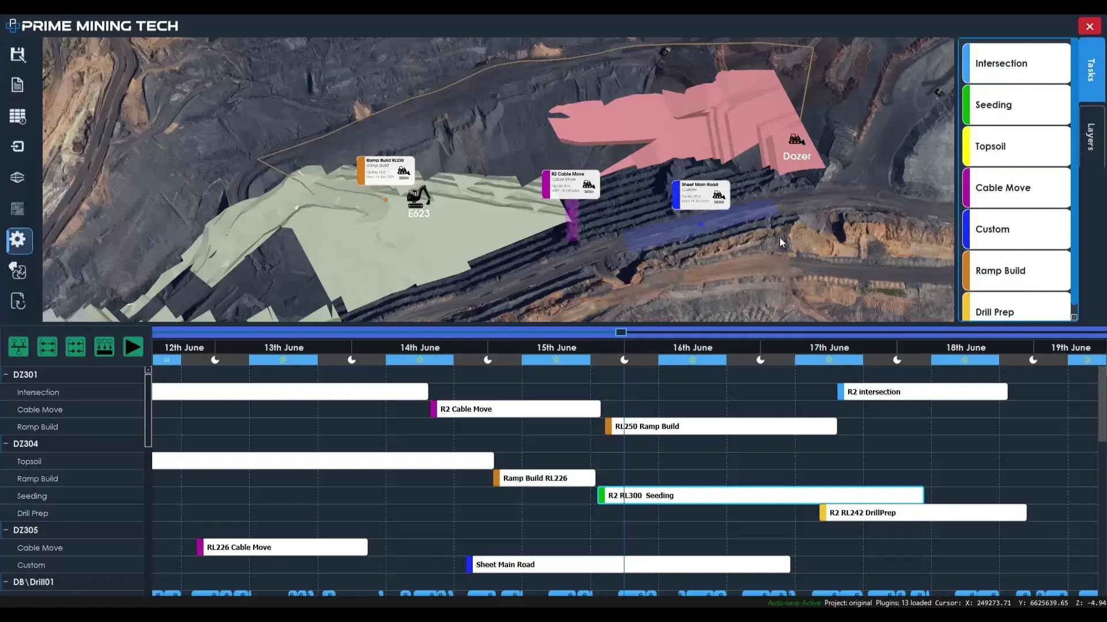Image resolution: width=1107 pixels, height=622 pixels.
Task: Click the timeline overview slider handle
Action: [x=621, y=332]
